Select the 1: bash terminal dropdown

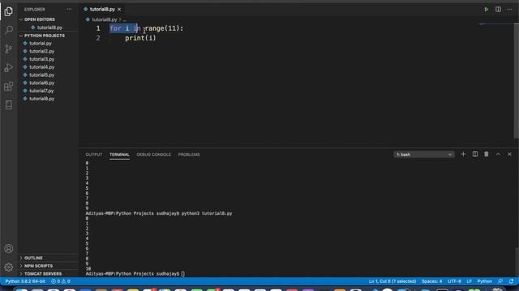click(424, 154)
